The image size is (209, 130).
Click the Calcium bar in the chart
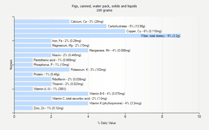pos(42,22)
